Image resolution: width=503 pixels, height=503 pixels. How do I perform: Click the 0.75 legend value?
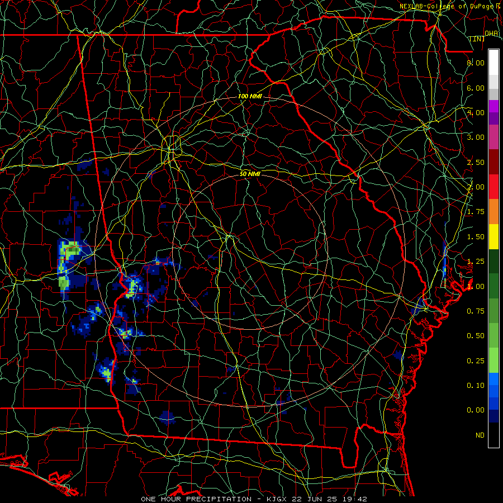(476, 311)
